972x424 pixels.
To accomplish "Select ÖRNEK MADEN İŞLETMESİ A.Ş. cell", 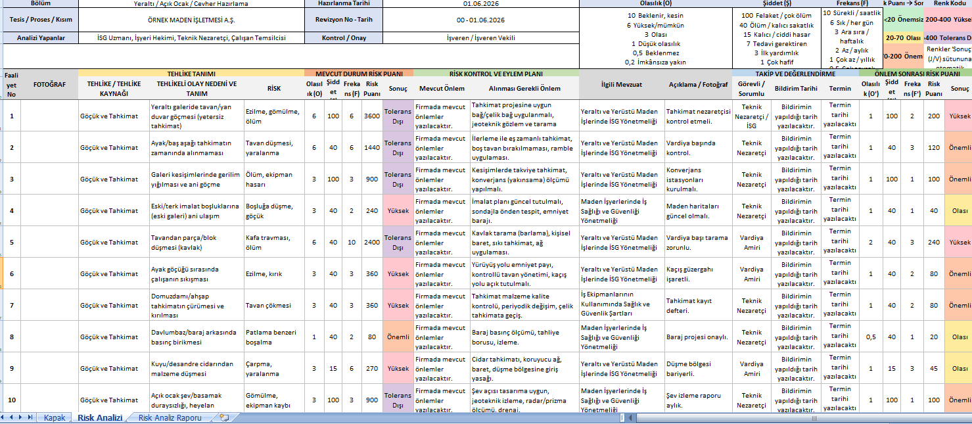I will click(x=191, y=19).
